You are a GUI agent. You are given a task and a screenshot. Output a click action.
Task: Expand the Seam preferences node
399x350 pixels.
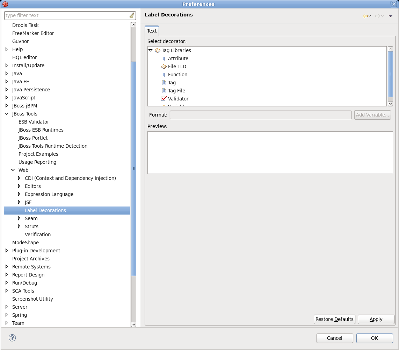(x=19, y=218)
